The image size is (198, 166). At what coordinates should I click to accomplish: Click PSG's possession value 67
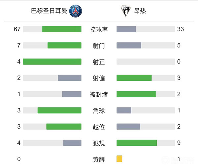(17, 29)
